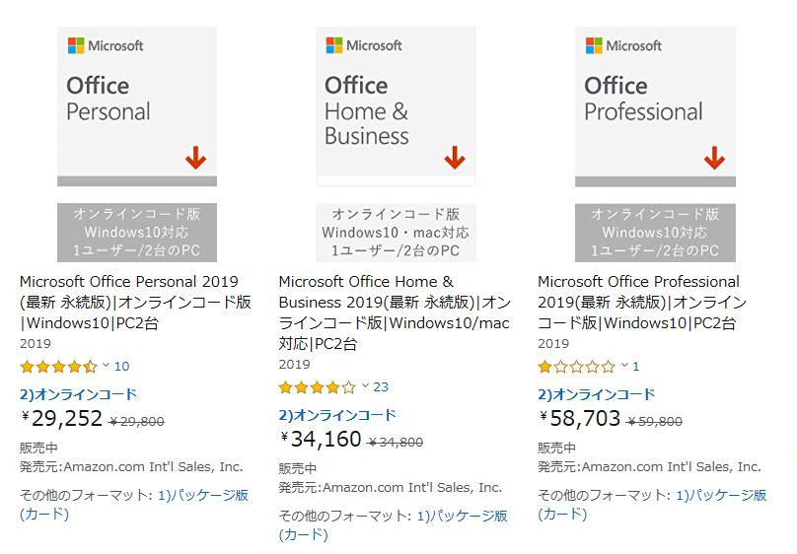This screenshot has height=554, width=797.
Task: Expand rating dropdown arrow for Office Personal
Action: pyautogui.click(x=106, y=366)
